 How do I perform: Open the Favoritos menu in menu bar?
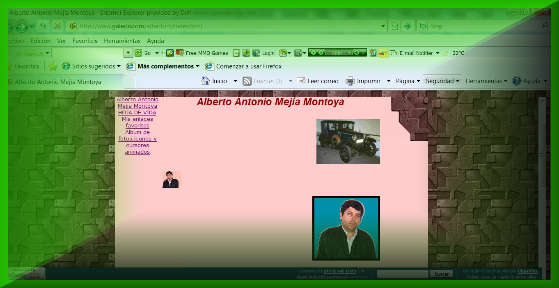(x=85, y=41)
